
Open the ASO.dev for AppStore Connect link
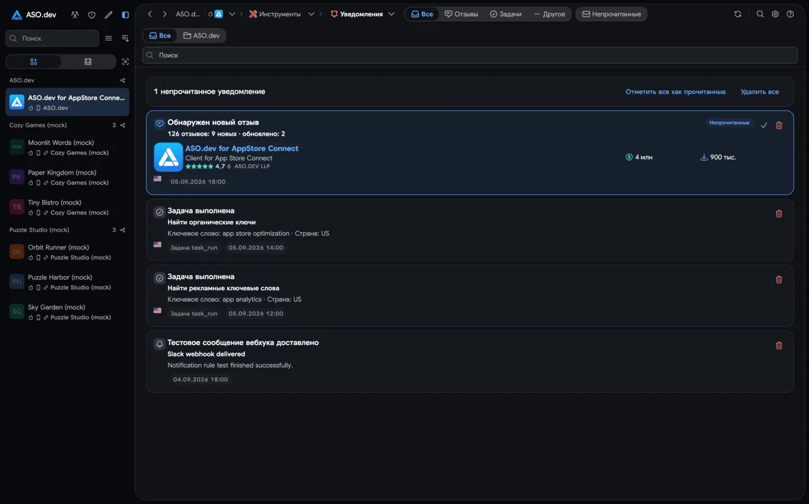click(x=242, y=148)
